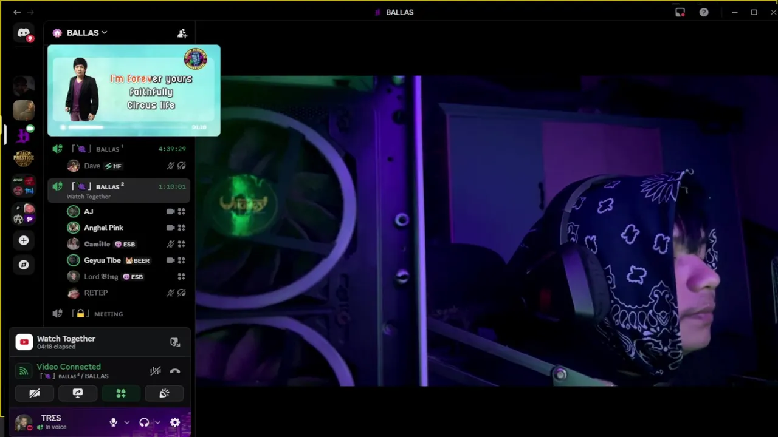
Task: Open the karaoke video preview thumbnail
Action: click(x=134, y=90)
